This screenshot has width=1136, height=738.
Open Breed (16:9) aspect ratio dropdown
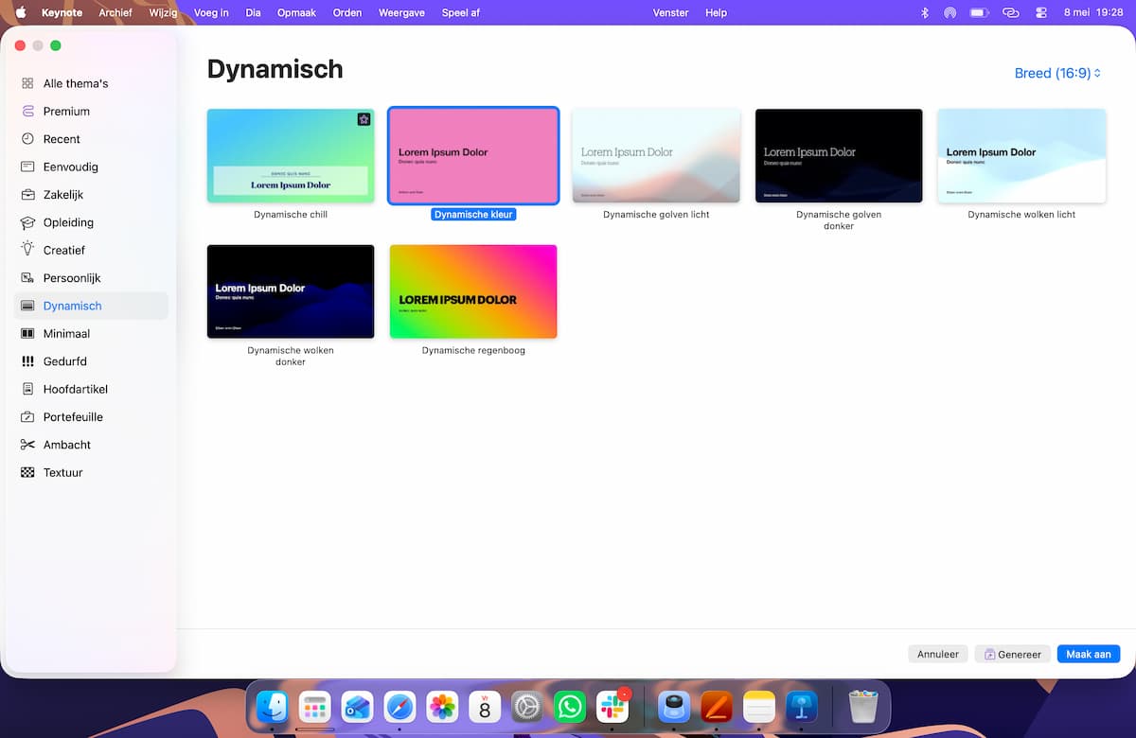(1057, 73)
